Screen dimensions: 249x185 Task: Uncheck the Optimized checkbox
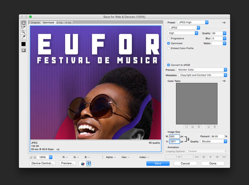(168, 43)
